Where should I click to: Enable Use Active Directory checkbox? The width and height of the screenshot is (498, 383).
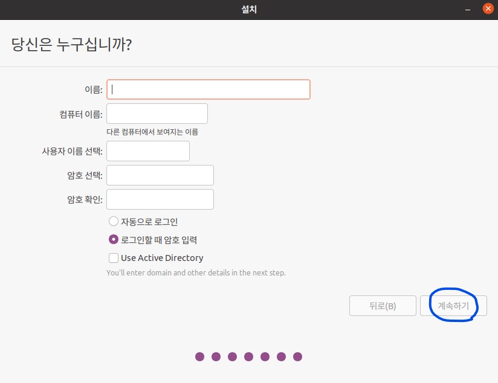[x=114, y=257]
